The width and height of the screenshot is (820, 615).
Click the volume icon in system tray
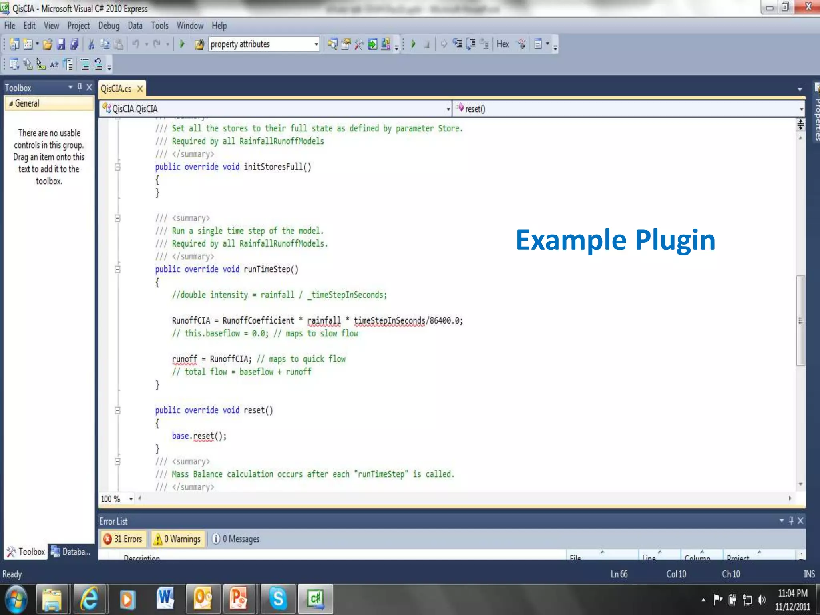(x=761, y=600)
